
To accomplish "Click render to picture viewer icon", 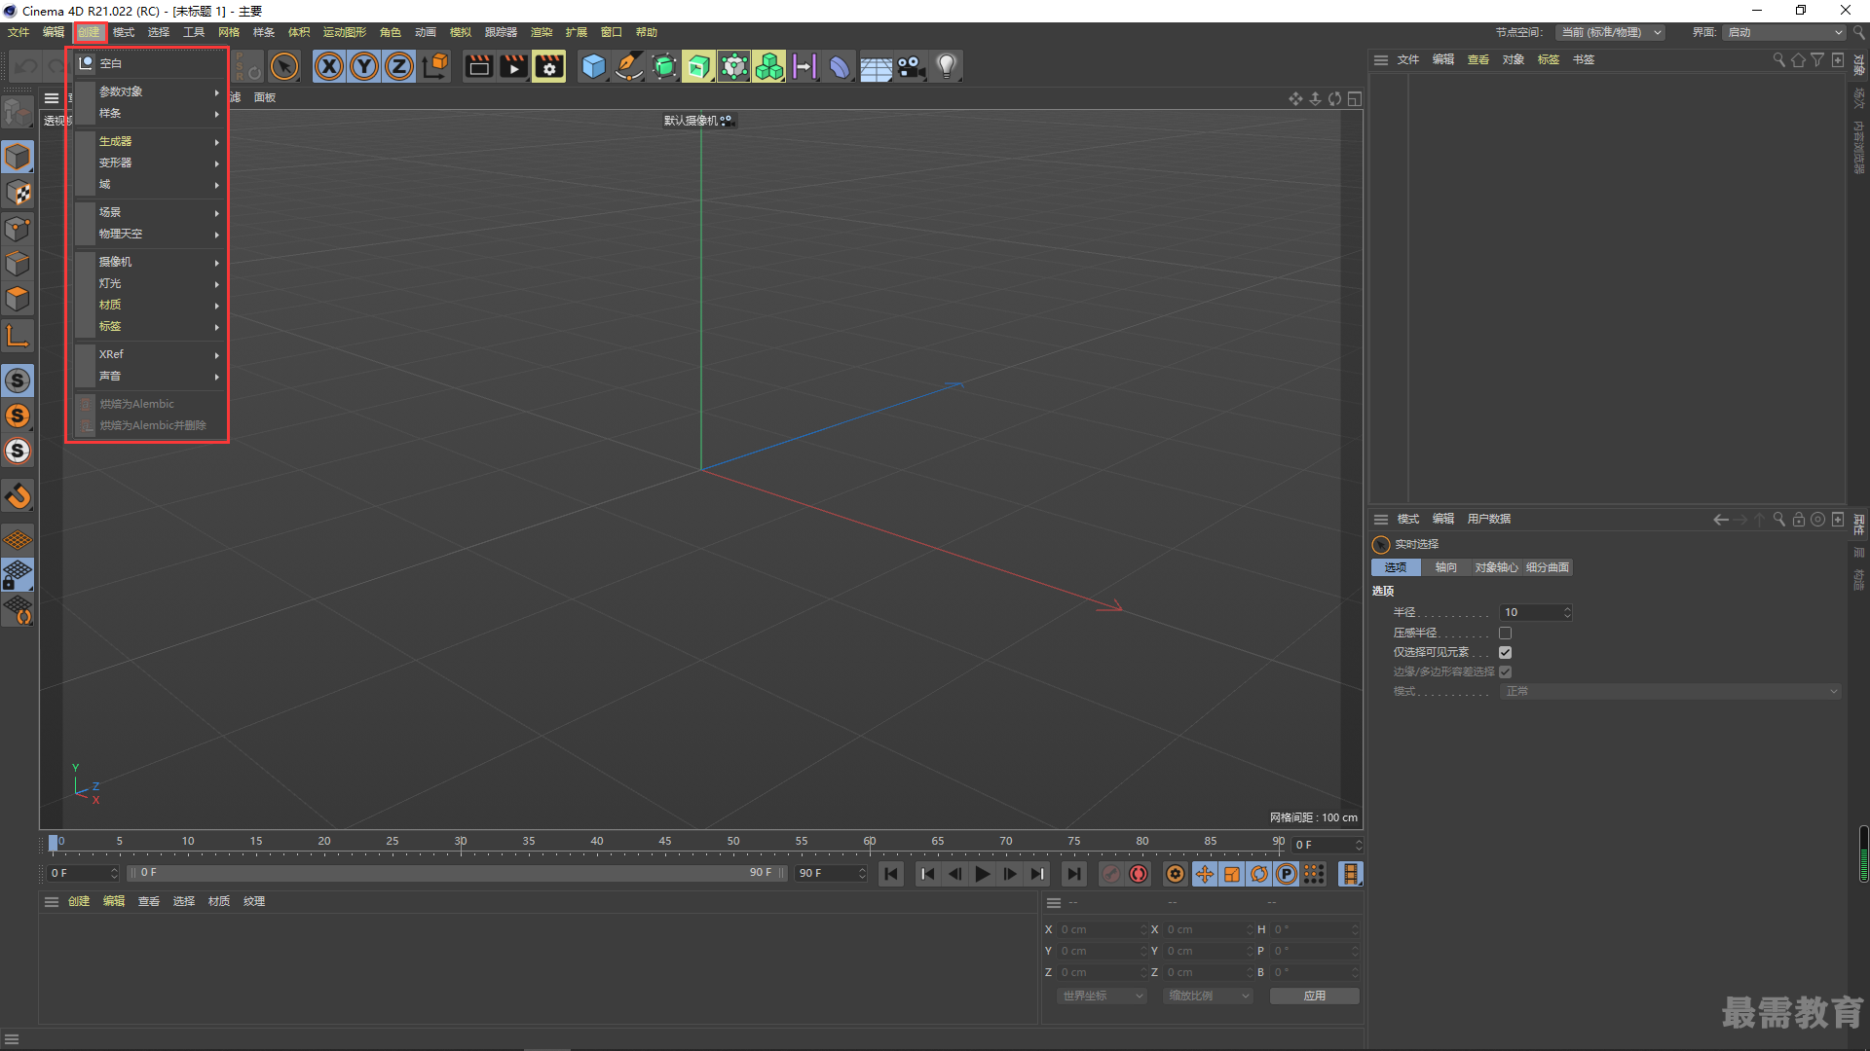I will coord(513,66).
